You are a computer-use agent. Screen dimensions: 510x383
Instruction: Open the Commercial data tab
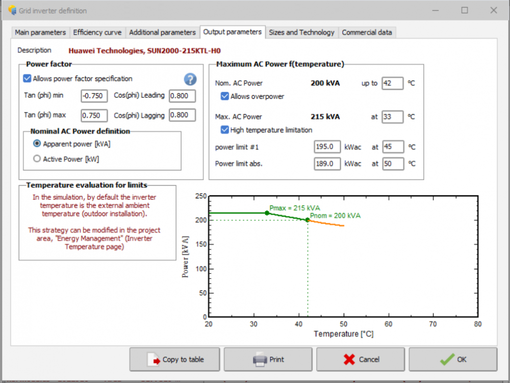[367, 32]
